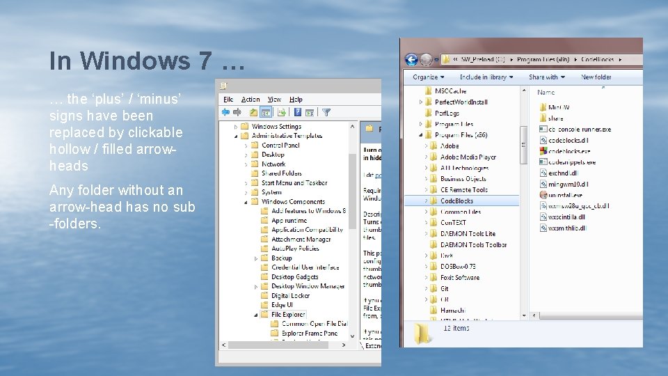Expand the PerfectWorldInstall folder node

tap(420, 102)
